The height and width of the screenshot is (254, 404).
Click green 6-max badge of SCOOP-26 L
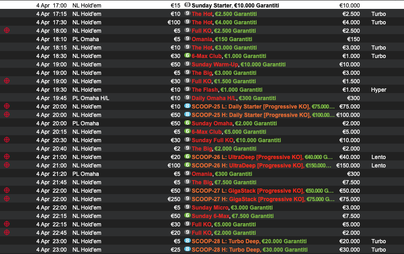click(188, 157)
